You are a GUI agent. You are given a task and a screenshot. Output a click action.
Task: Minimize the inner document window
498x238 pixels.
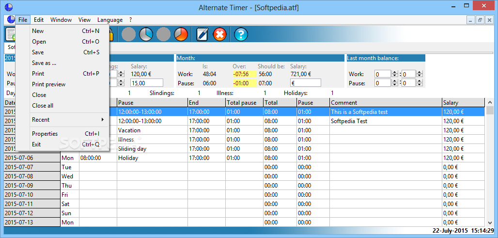pyautogui.click(x=471, y=20)
